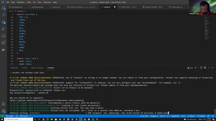
Task: Add a new terminal with plus icon
Action: point(195,68)
